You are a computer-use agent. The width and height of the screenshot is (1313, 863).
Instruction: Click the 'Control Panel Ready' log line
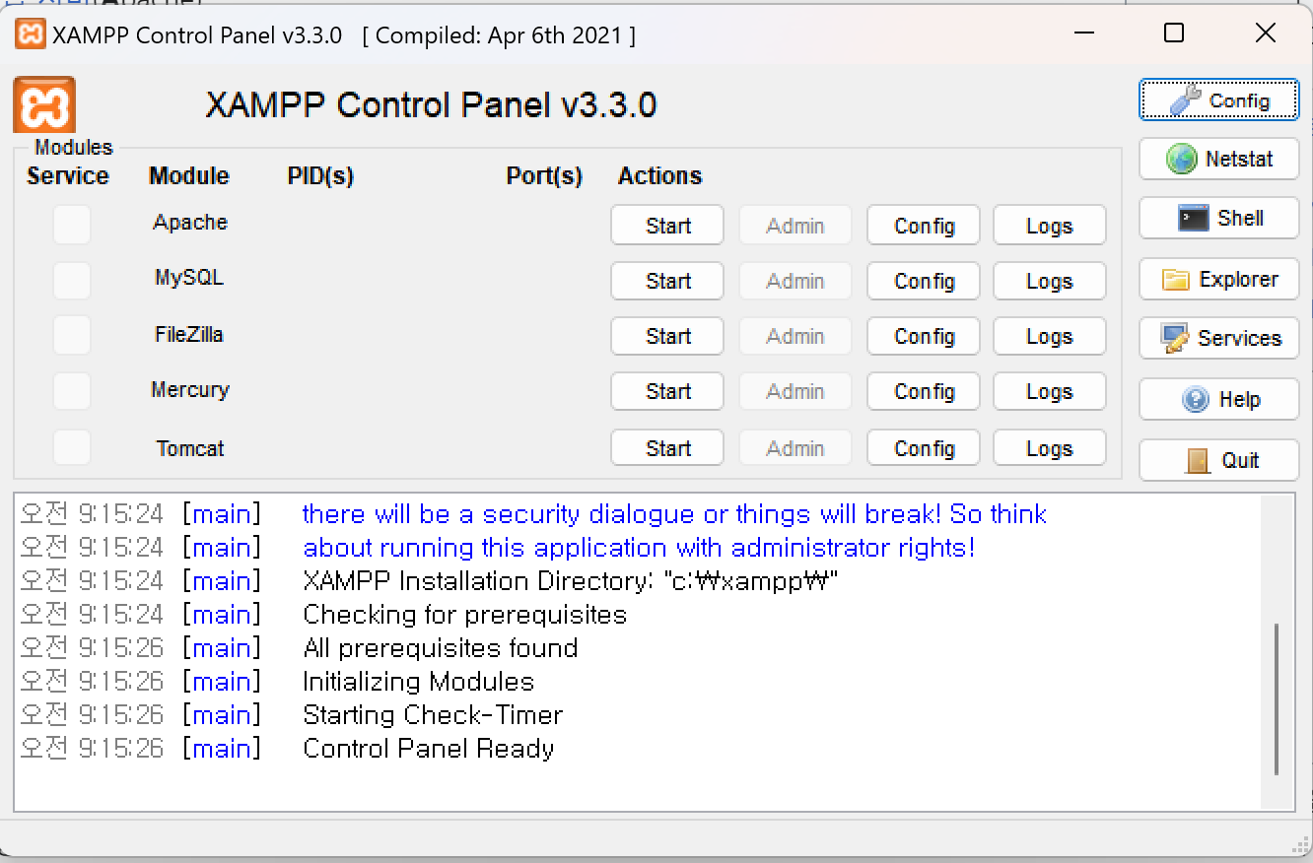point(429,749)
